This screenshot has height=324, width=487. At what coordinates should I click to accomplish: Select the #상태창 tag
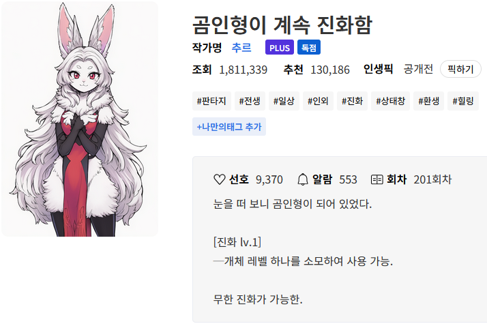(x=390, y=101)
